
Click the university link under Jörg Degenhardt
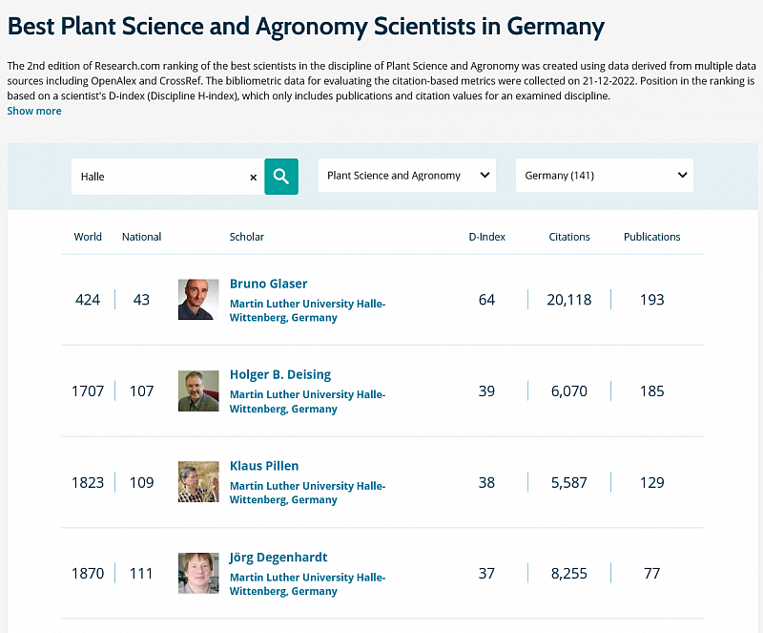tap(307, 583)
